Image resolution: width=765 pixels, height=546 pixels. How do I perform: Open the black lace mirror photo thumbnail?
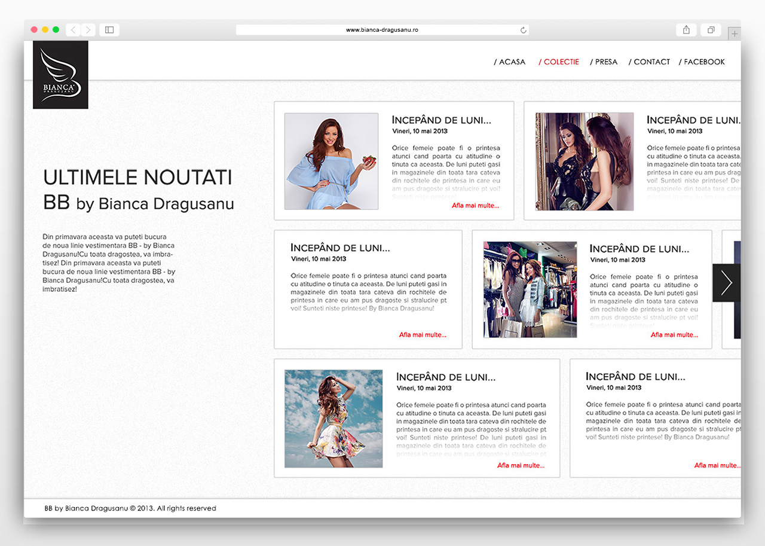click(x=585, y=161)
